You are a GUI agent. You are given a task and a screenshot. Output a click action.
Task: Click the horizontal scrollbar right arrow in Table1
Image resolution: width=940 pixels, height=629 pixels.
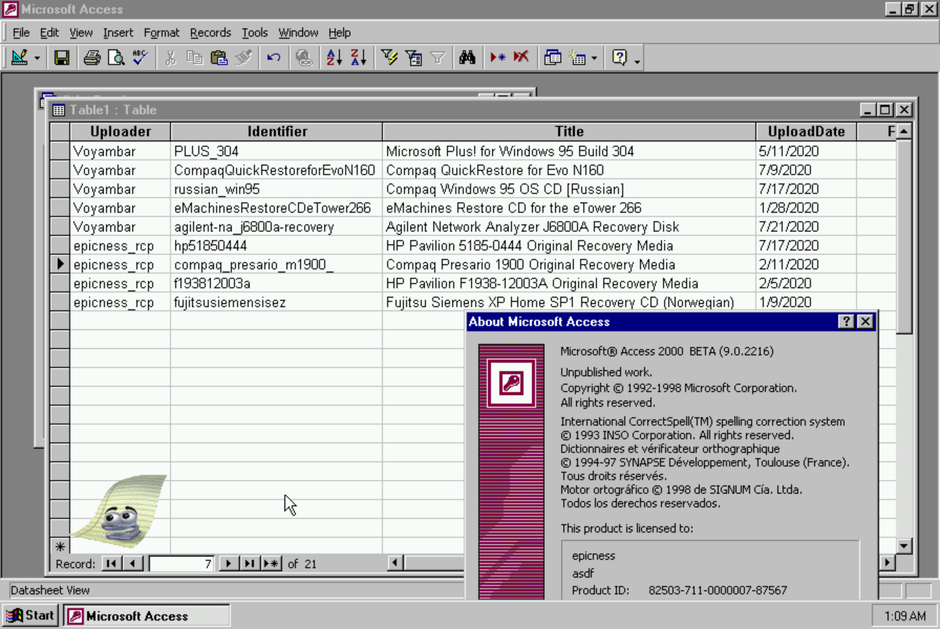tap(888, 563)
